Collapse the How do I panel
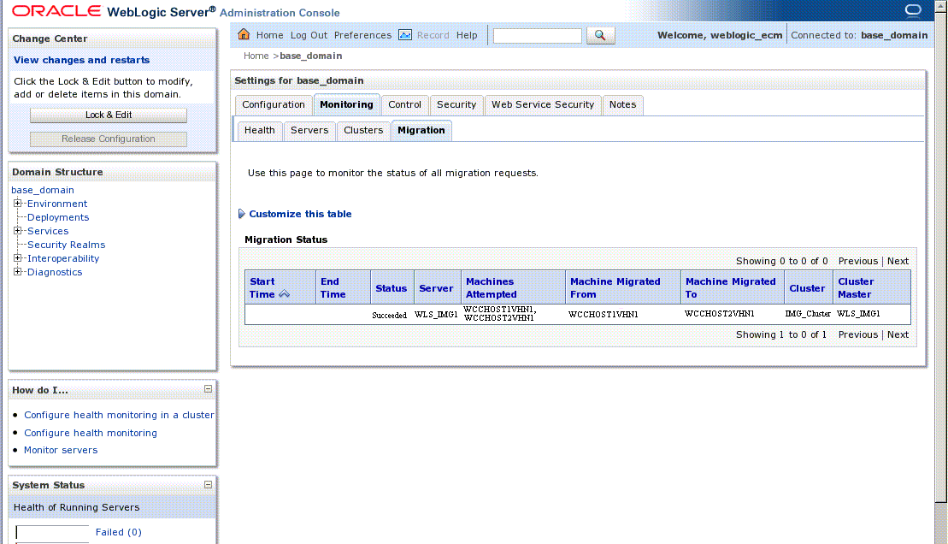The height and width of the screenshot is (544, 948). [x=208, y=389]
